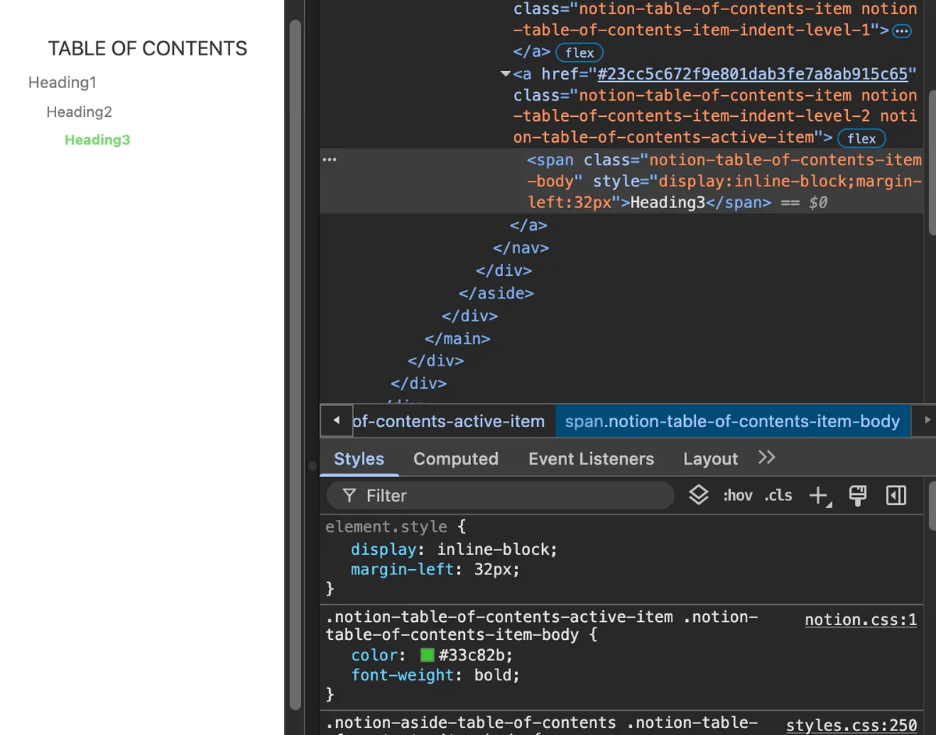Screen dimensions: 936x735
Task: Toggle element state with the :hov button
Action: [x=738, y=496]
